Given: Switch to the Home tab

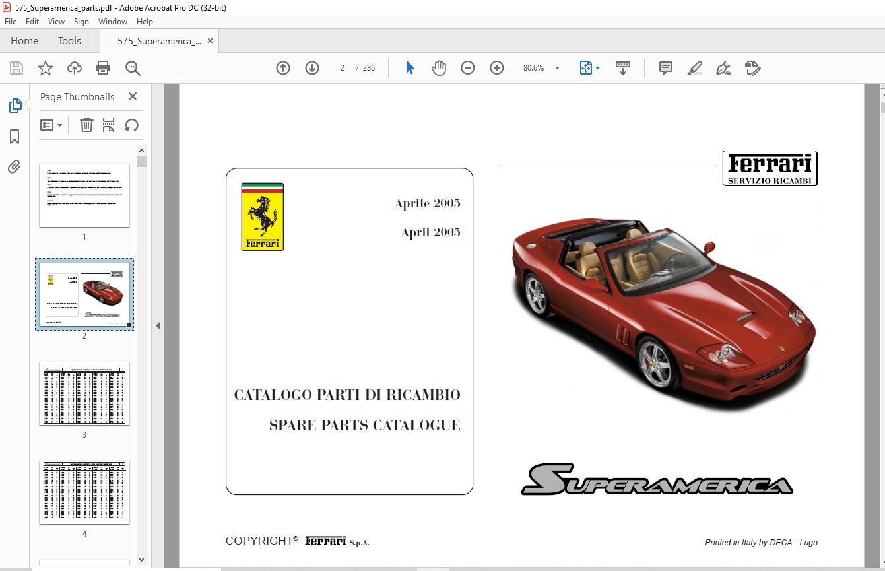Looking at the screenshot, I should pyautogui.click(x=24, y=41).
